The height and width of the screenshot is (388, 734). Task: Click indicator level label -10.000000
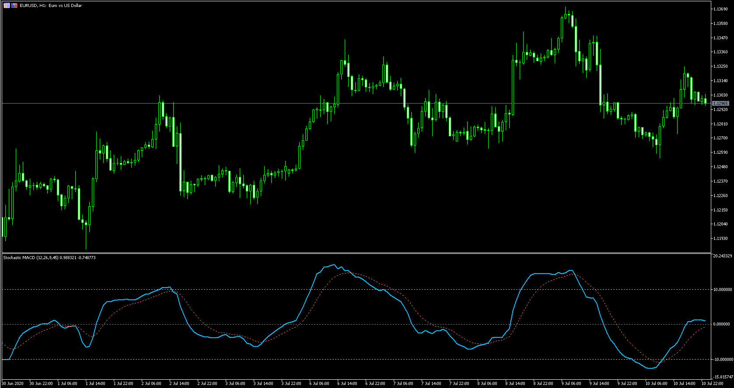(723, 360)
